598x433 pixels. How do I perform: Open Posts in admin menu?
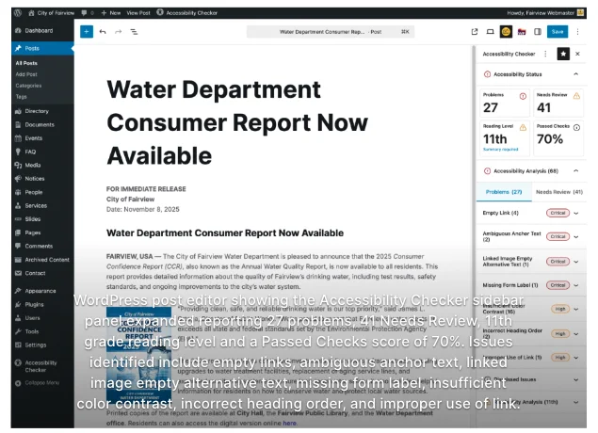coord(42,48)
